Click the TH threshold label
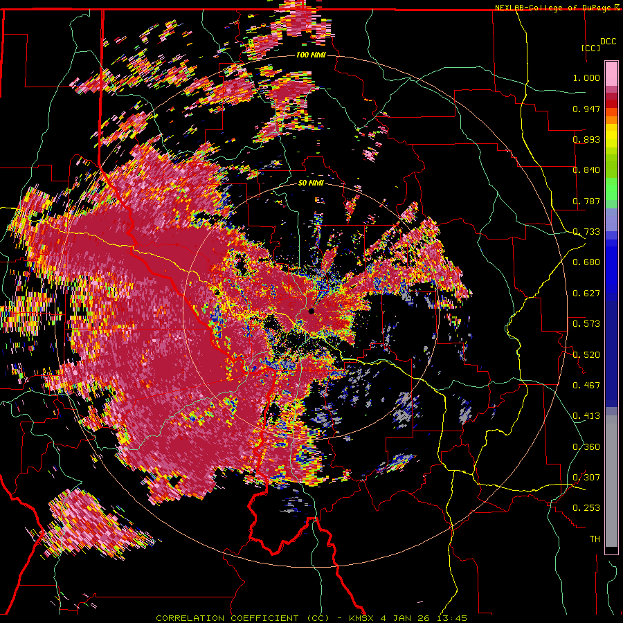 coord(595,539)
